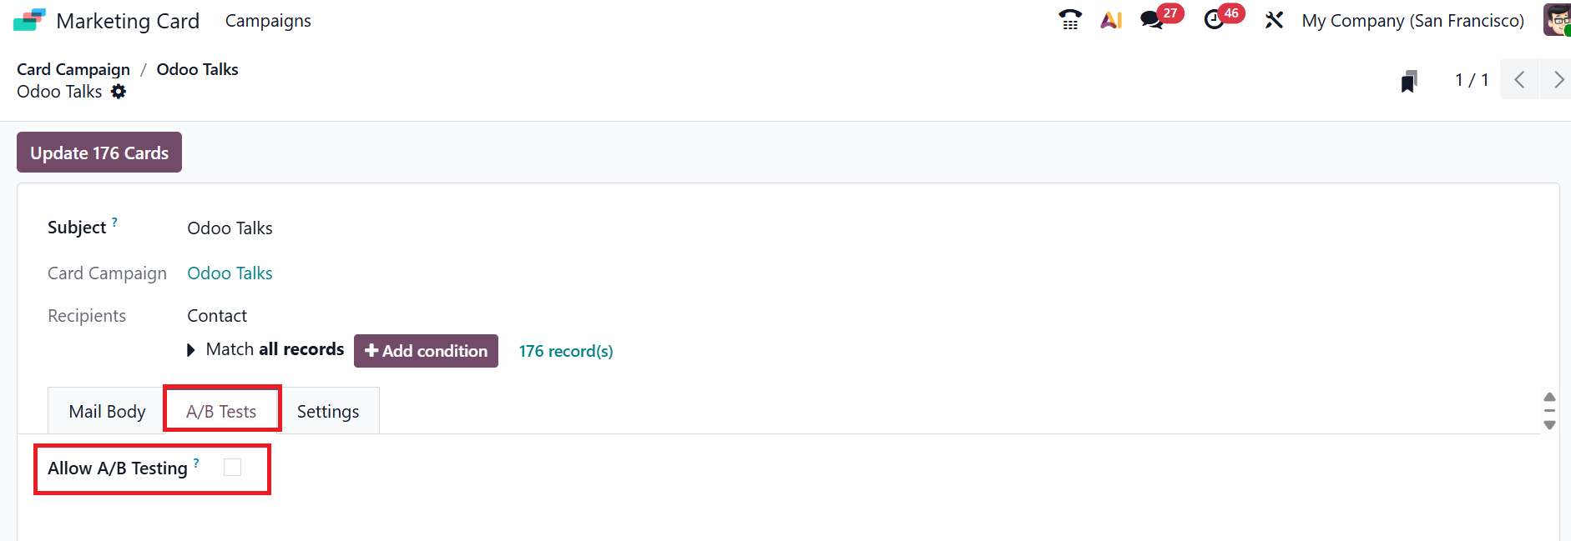Open the activities clock icon
The height and width of the screenshot is (541, 1571).
click(x=1215, y=20)
